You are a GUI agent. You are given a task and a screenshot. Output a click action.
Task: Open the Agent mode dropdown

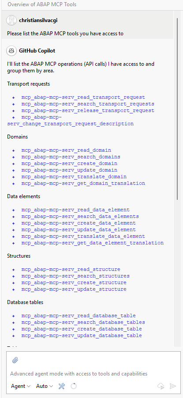coord(21,386)
